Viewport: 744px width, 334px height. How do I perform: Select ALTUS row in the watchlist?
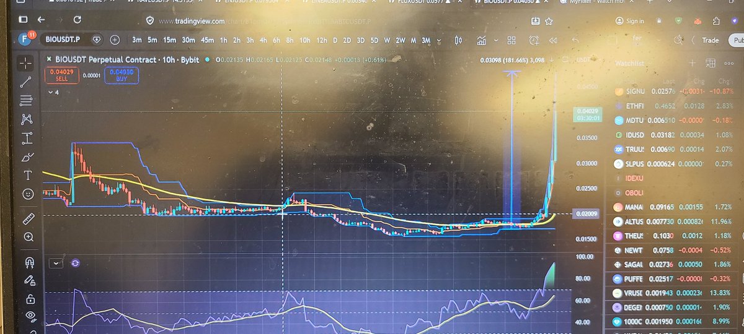click(674, 221)
